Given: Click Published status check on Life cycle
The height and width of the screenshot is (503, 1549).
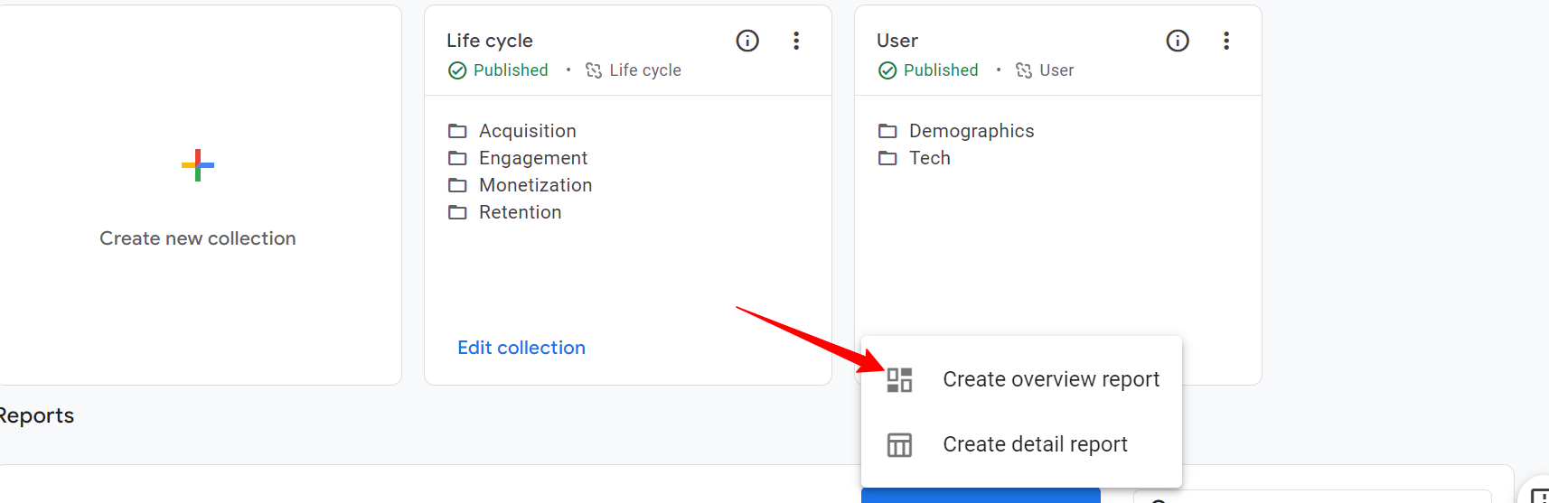Looking at the screenshot, I should click(458, 70).
